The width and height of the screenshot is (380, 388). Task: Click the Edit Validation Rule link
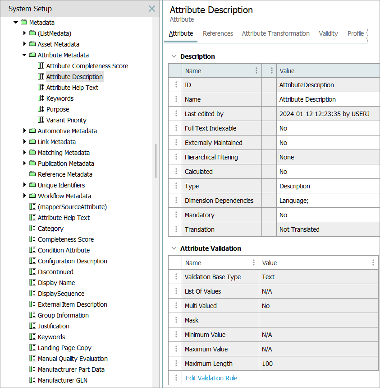(211, 378)
